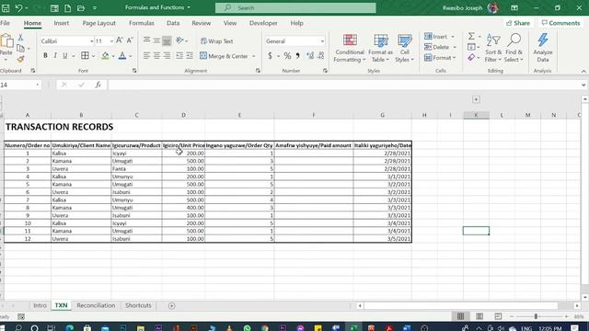
Task: Use the Format Painter brush
Action: (20, 59)
